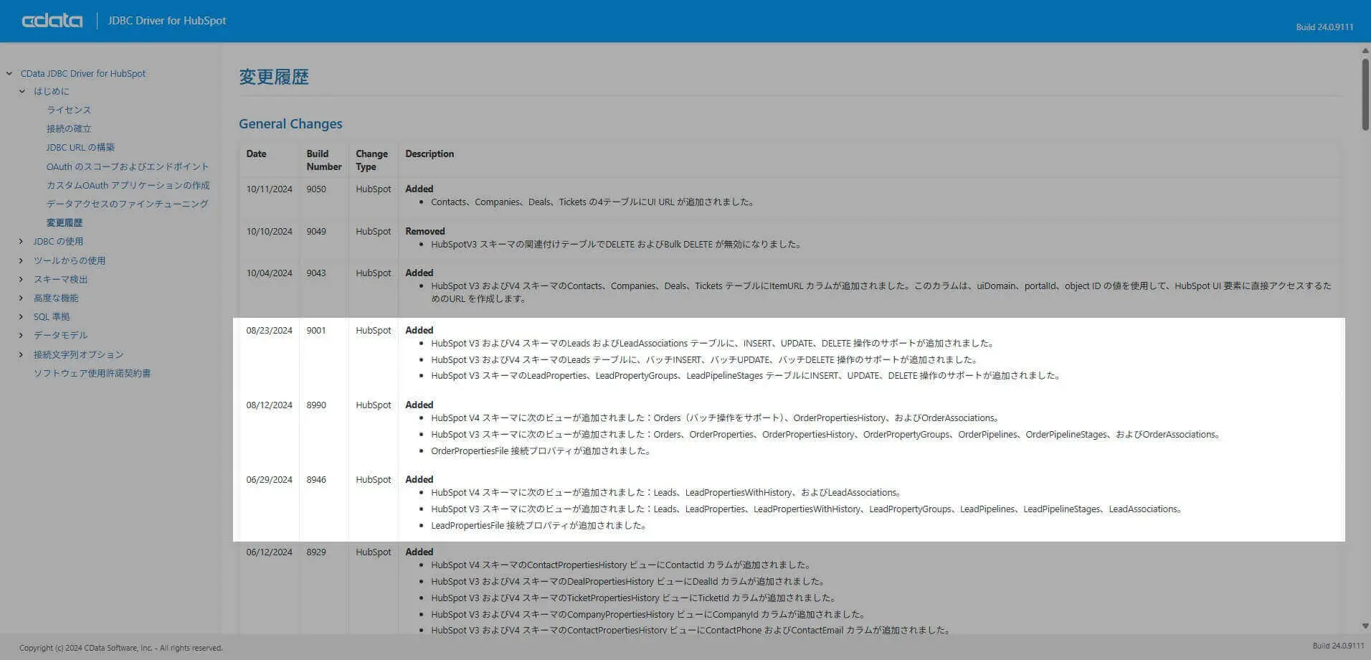
Task: Collapse the CData JDBC Driver for HubSpot node
Action: (x=9, y=73)
